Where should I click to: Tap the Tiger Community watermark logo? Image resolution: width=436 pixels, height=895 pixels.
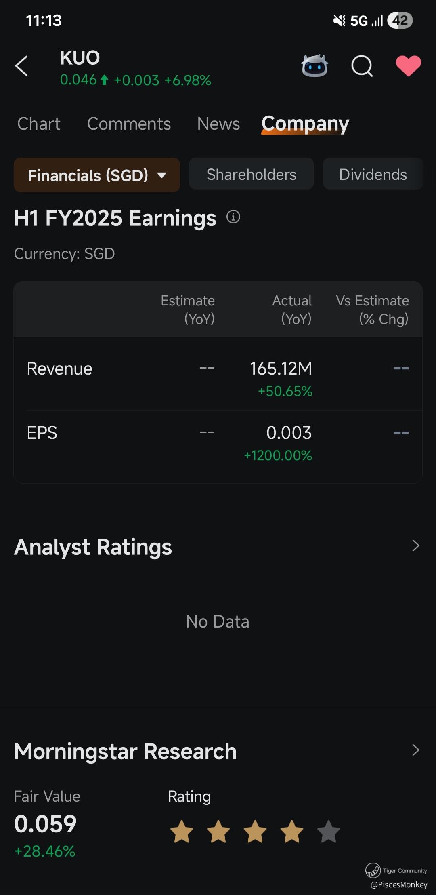tap(373, 870)
